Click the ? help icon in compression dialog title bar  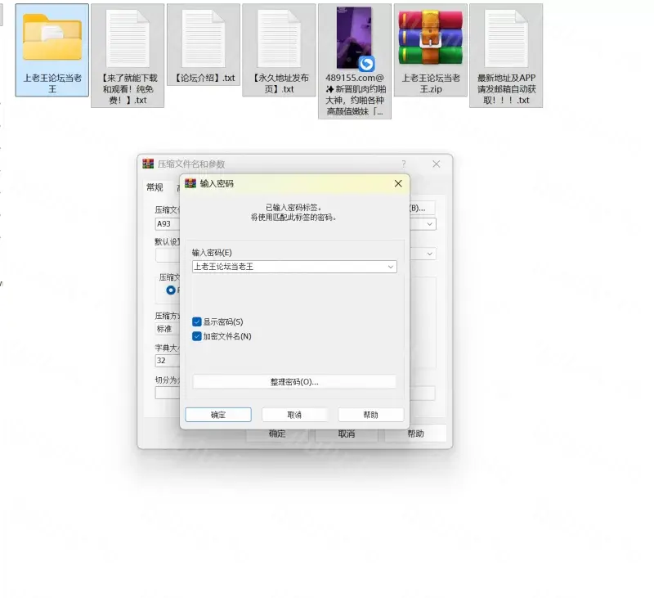coord(404,164)
